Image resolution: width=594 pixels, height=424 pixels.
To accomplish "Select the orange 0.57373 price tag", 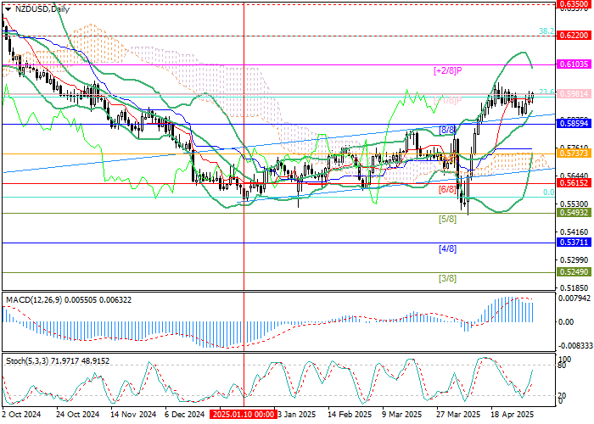I will [x=574, y=153].
